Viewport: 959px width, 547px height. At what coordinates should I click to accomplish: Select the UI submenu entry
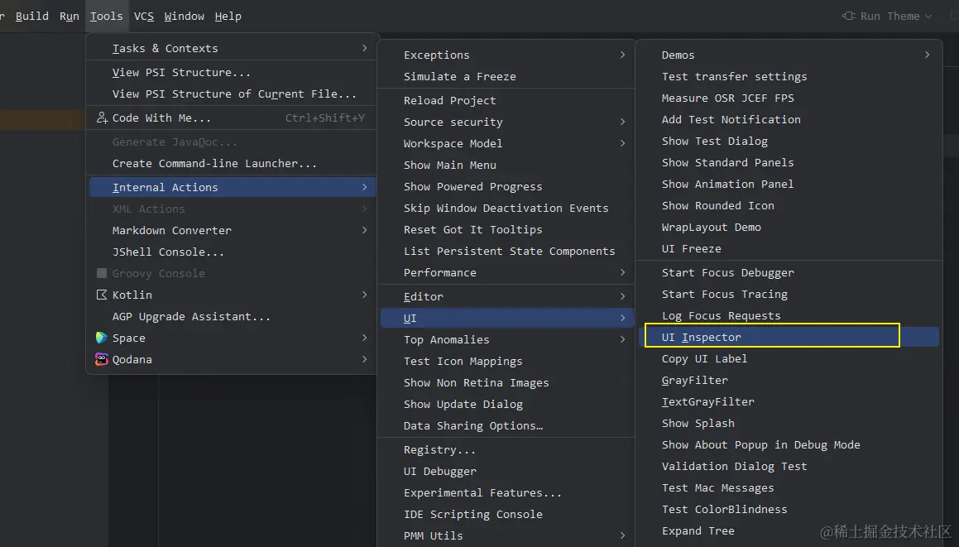coord(506,318)
